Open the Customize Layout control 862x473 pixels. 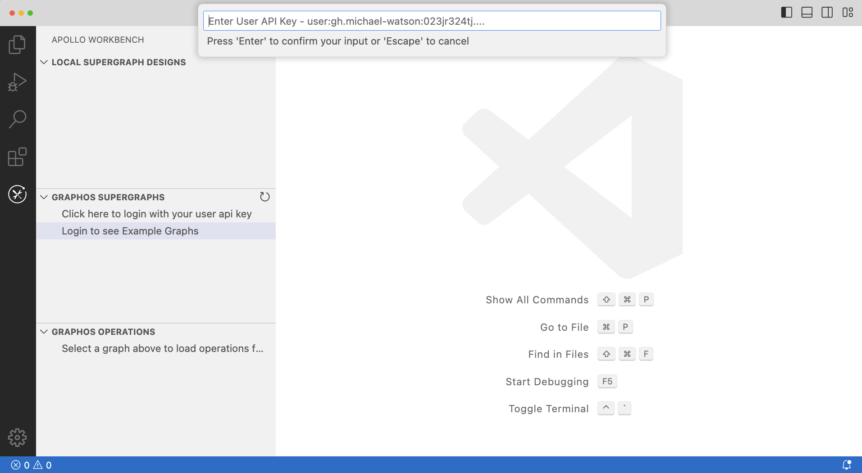click(848, 13)
